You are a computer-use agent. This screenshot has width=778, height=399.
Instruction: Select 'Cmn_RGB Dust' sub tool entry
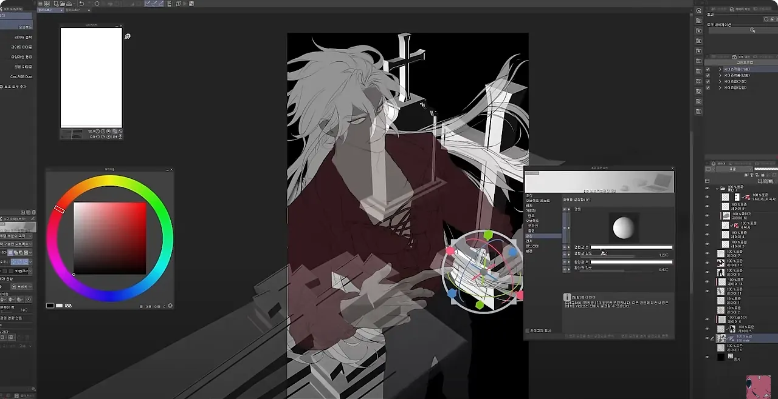21,76
